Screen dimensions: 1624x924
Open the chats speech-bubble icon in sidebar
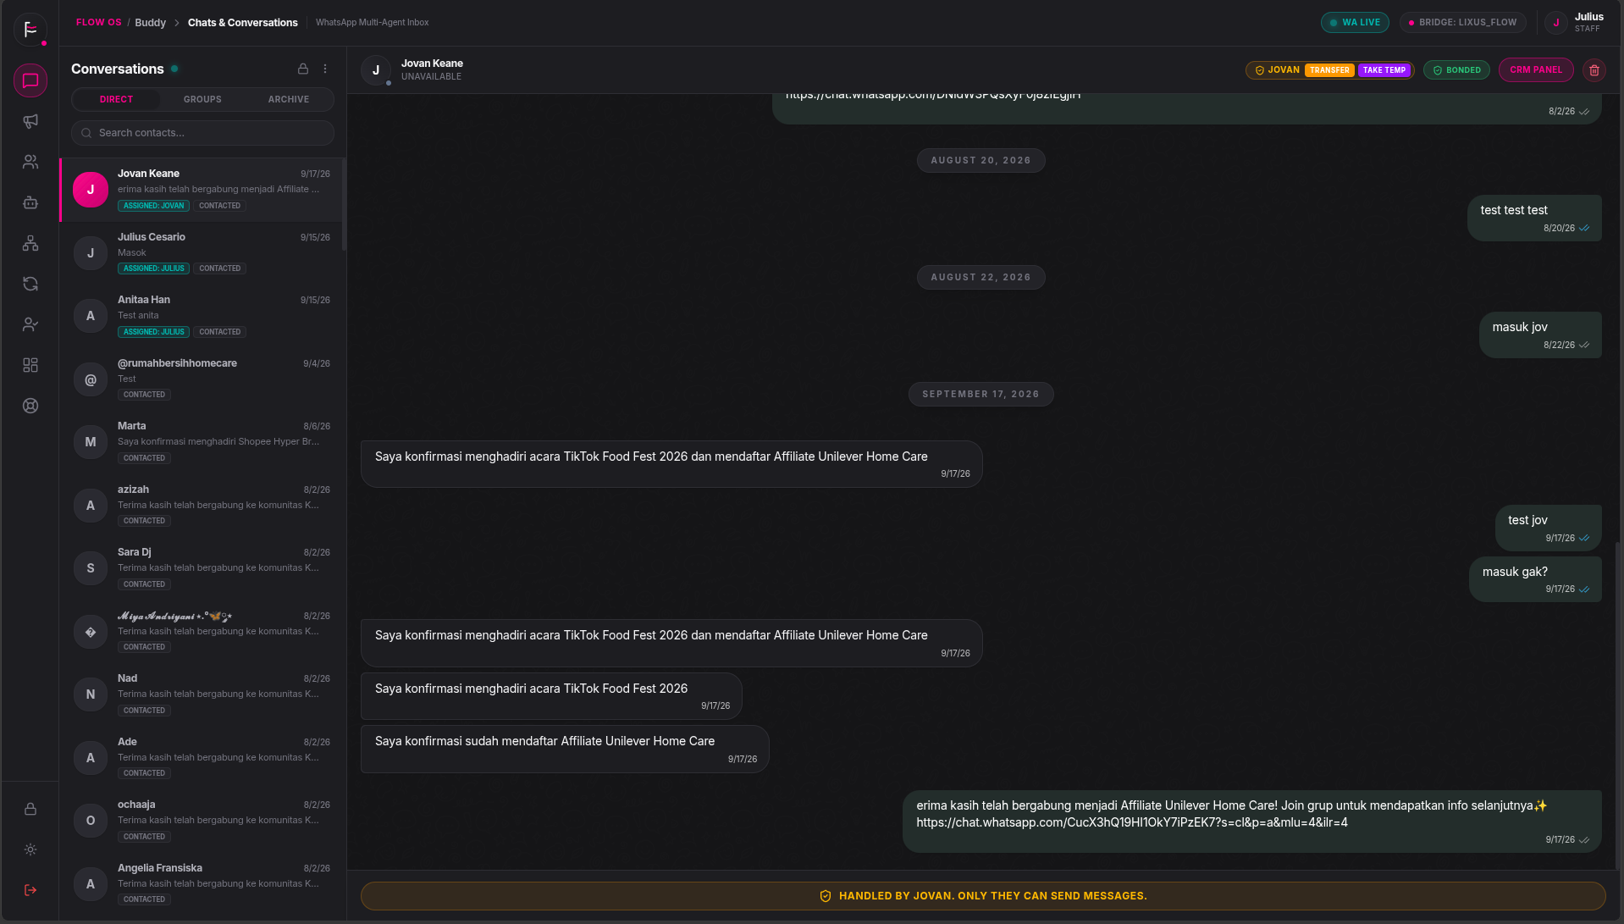[30, 80]
